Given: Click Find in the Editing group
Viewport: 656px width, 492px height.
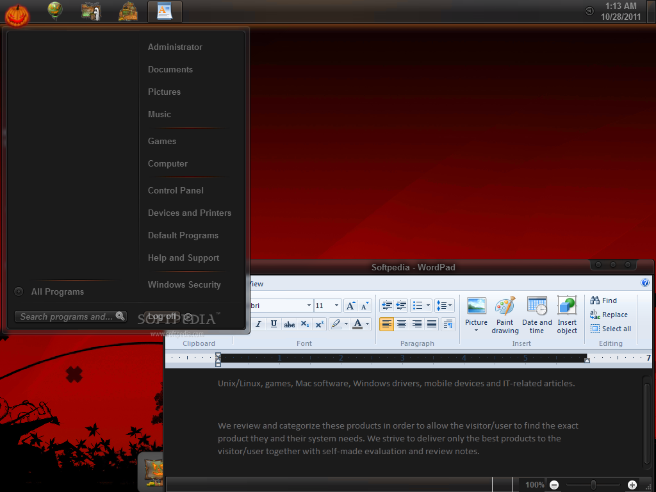Looking at the screenshot, I should click(603, 300).
